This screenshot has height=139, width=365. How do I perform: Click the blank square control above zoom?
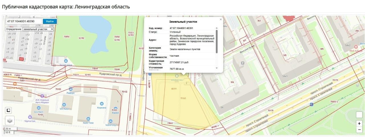pyautogui.click(x=359, y=115)
